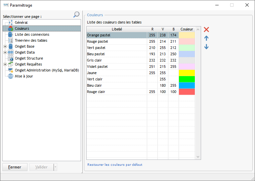Click the Valider button
The height and width of the screenshot is (181, 255).
(x=42, y=167)
